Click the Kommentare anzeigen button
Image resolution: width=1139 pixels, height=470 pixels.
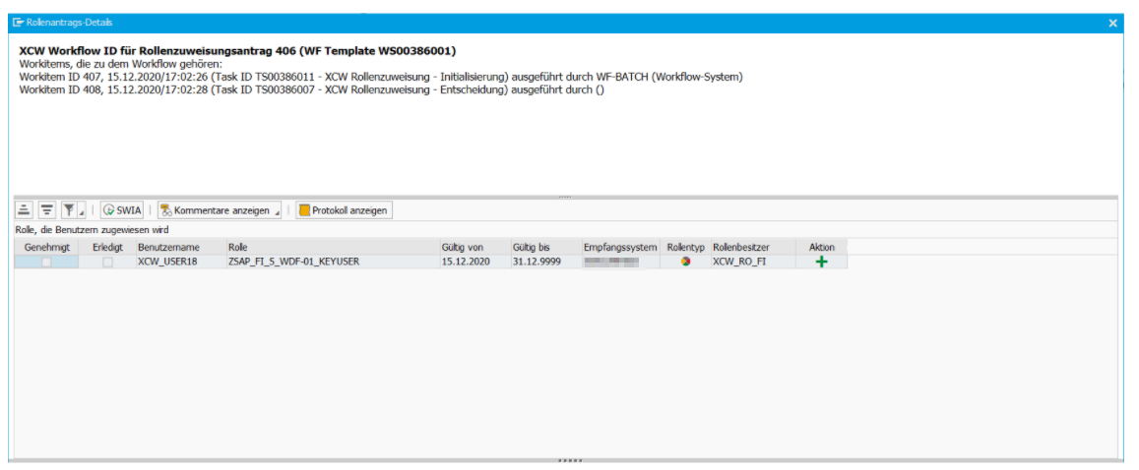(x=220, y=210)
